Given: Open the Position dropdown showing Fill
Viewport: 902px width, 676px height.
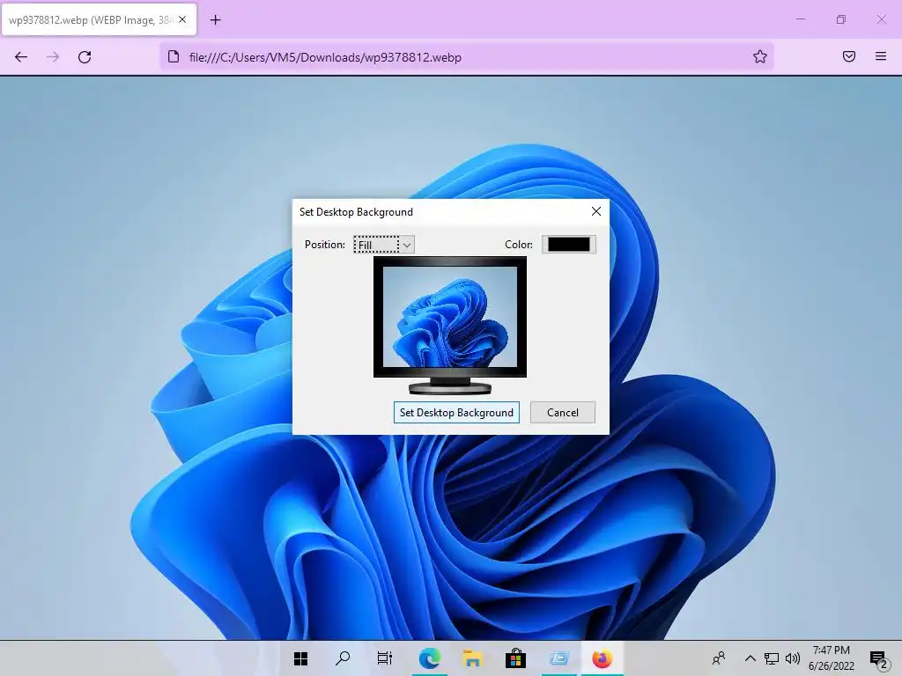Looking at the screenshot, I should click(x=384, y=245).
